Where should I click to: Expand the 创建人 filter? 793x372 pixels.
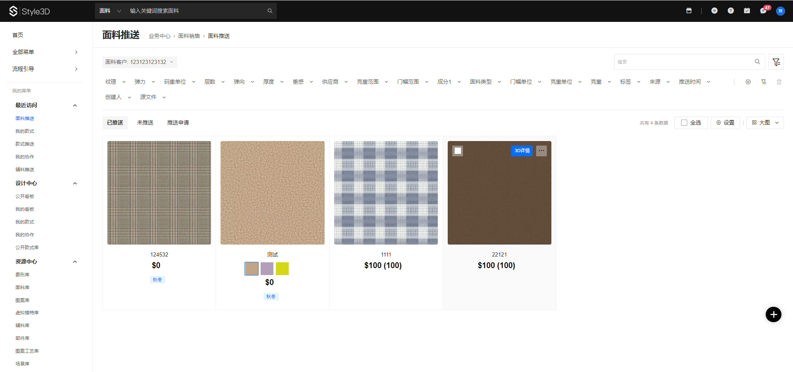coord(118,97)
